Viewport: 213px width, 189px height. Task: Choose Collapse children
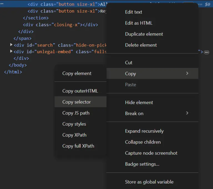152,142
